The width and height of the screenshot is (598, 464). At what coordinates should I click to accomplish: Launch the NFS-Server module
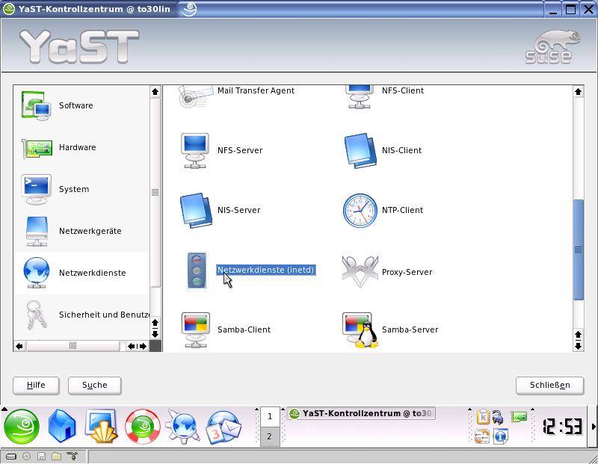pyautogui.click(x=221, y=150)
